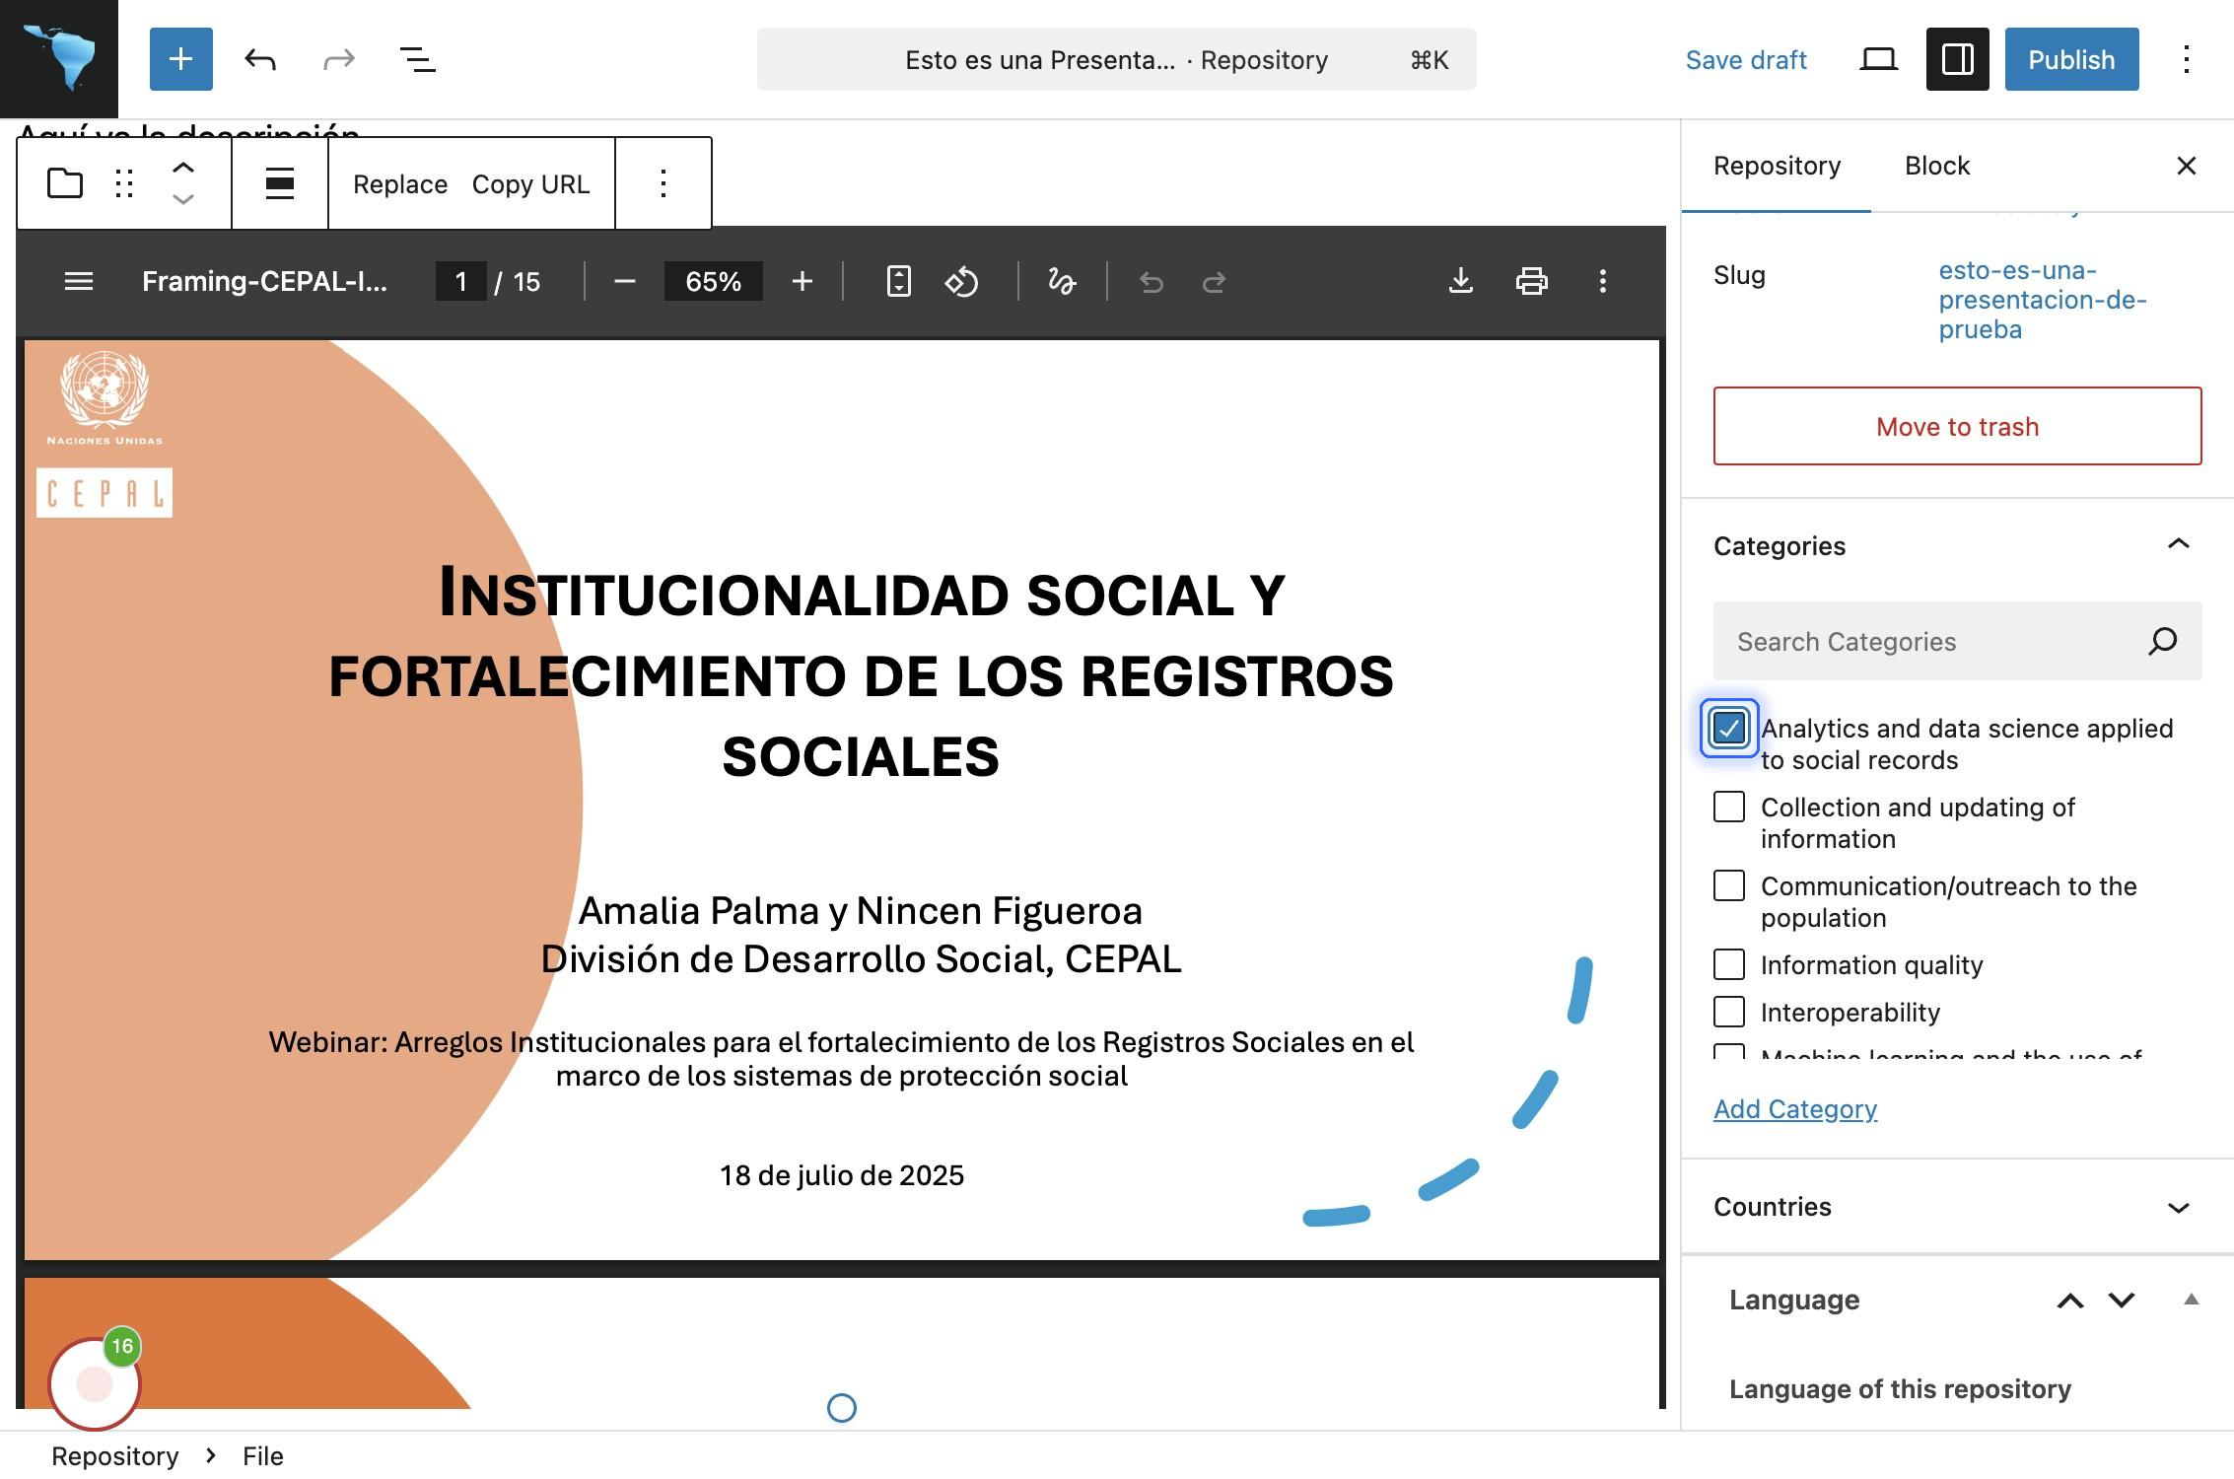The width and height of the screenshot is (2234, 1479).
Task: Open the block options three-dot menu
Action: 663,183
